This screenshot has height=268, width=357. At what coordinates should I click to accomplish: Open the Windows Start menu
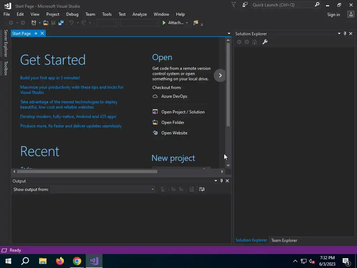click(8, 261)
